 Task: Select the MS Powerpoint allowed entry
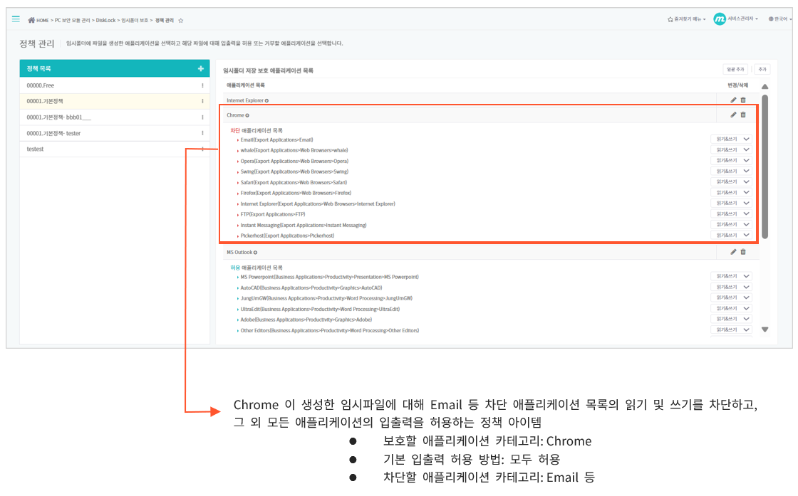click(x=330, y=277)
